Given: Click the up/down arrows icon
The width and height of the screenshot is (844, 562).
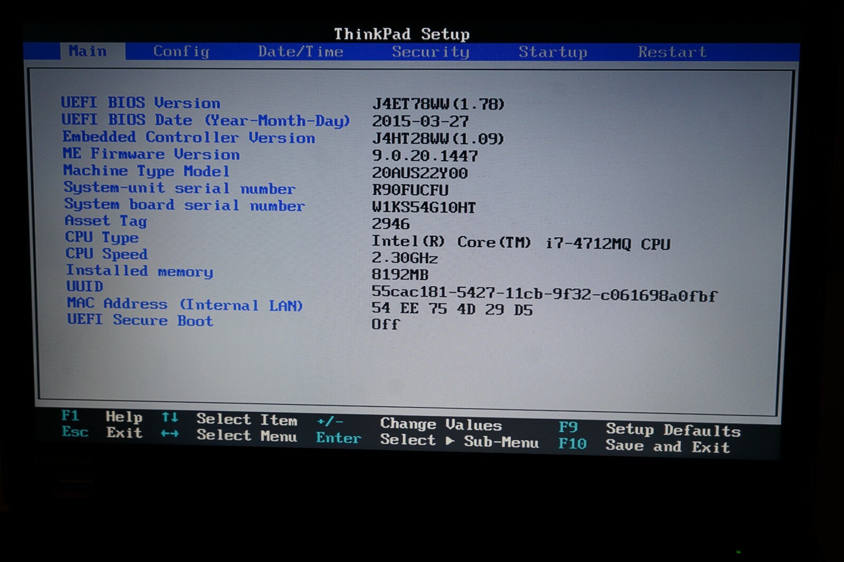Looking at the screenshot, I should [x=170, y=418].
